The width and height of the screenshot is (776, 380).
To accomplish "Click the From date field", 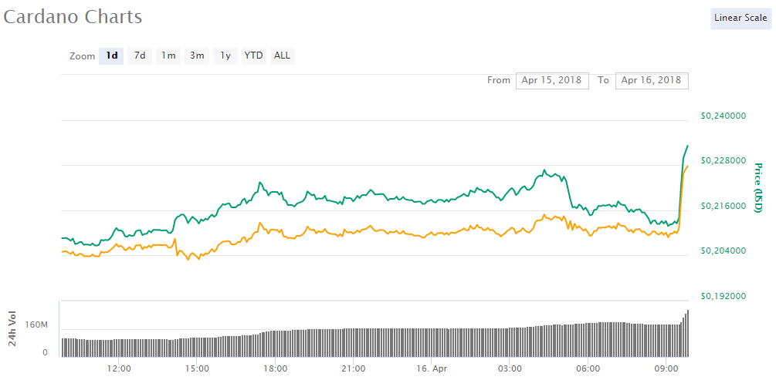I will click(552, 80).
